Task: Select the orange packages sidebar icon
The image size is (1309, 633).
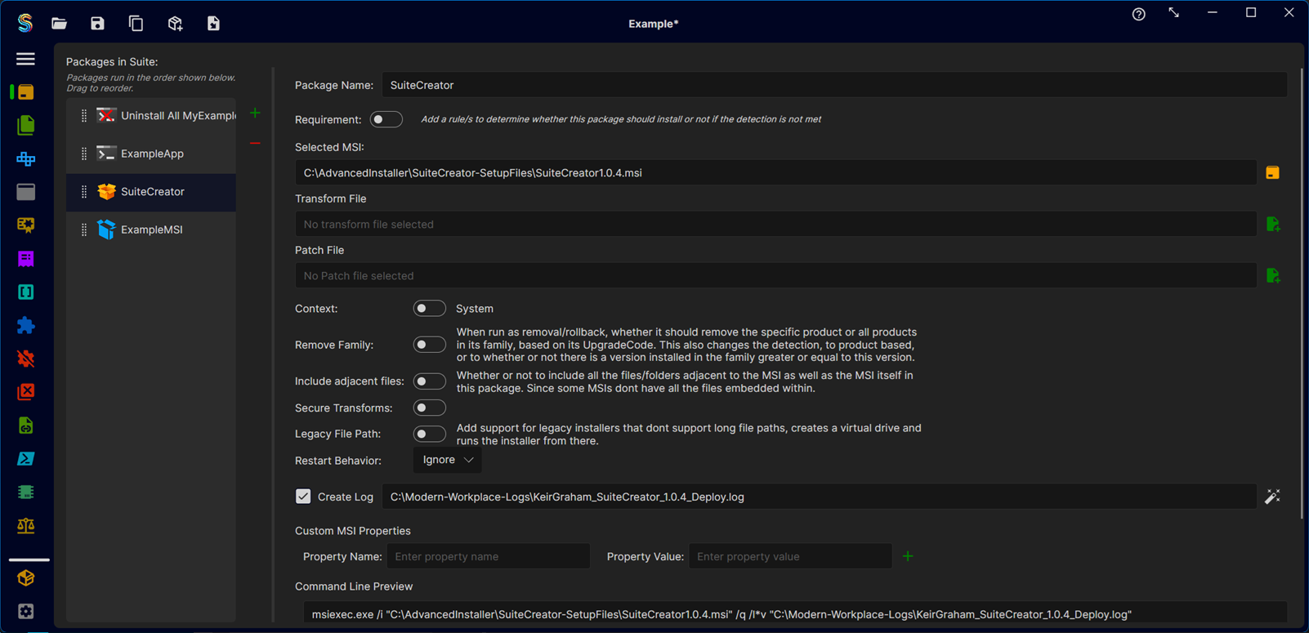Action: point(25,92)
